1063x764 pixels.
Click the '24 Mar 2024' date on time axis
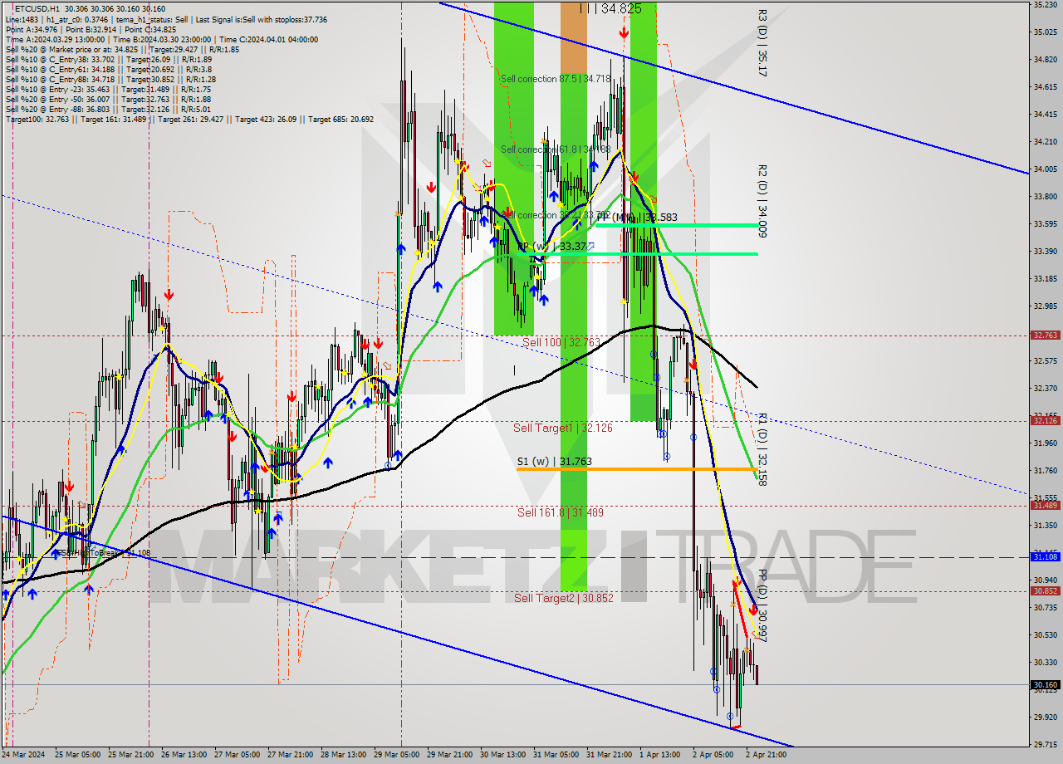click(23, 755)
